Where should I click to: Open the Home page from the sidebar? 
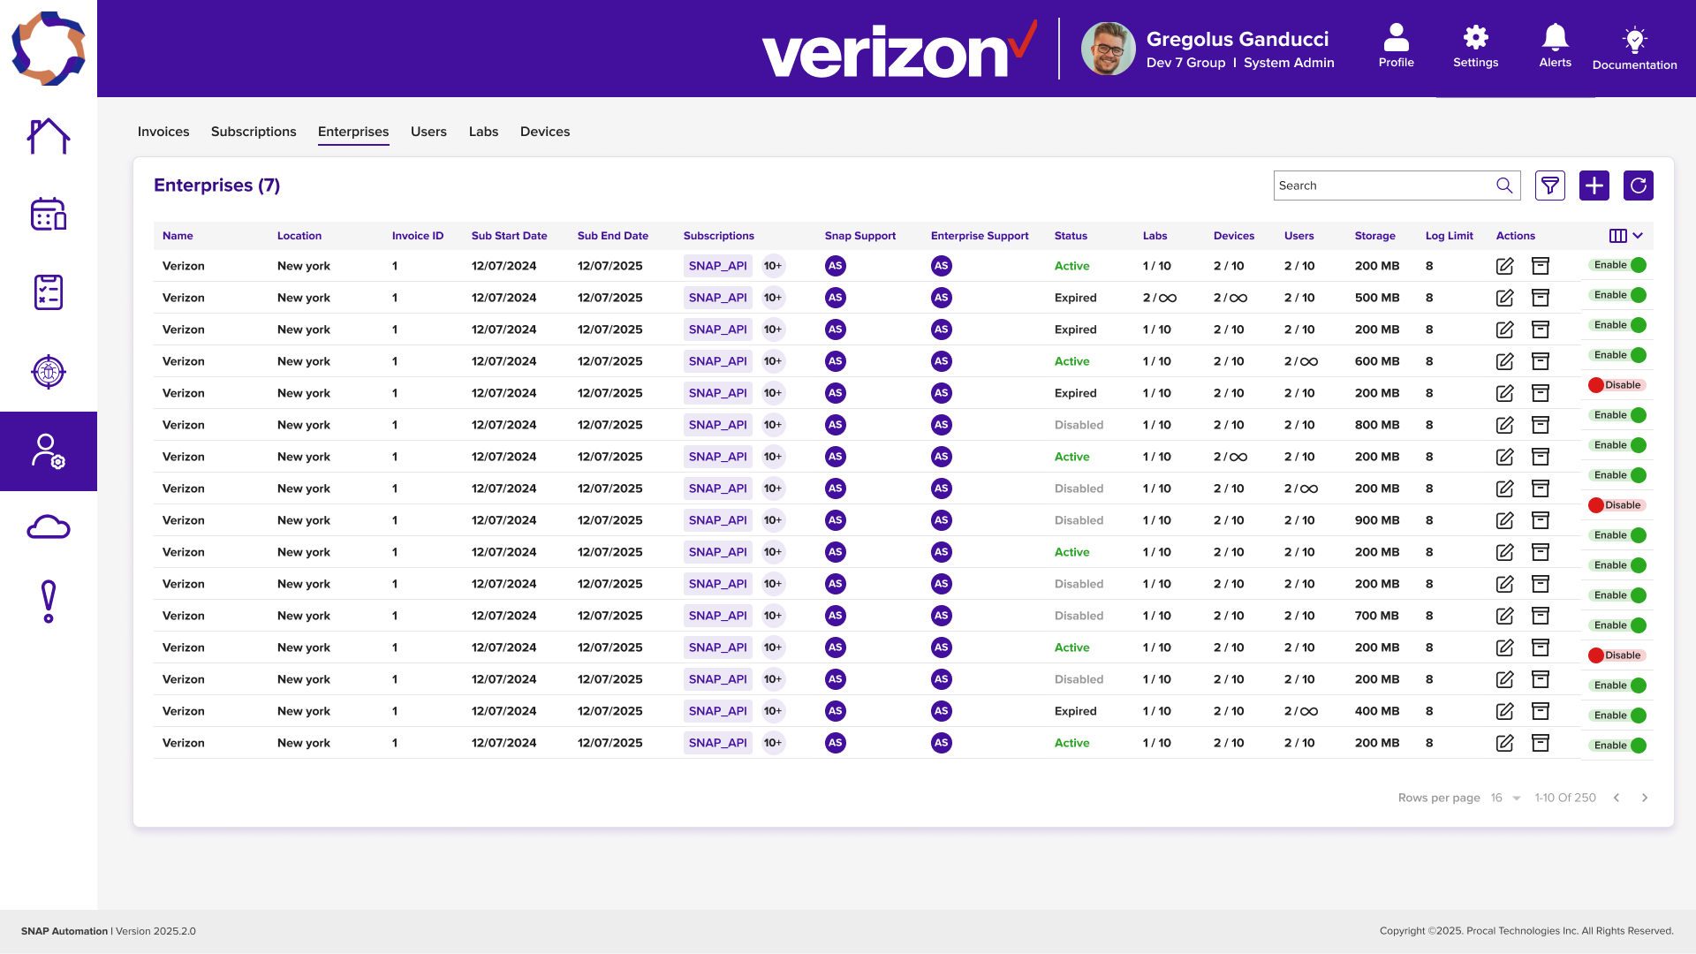tap(49, 136)
